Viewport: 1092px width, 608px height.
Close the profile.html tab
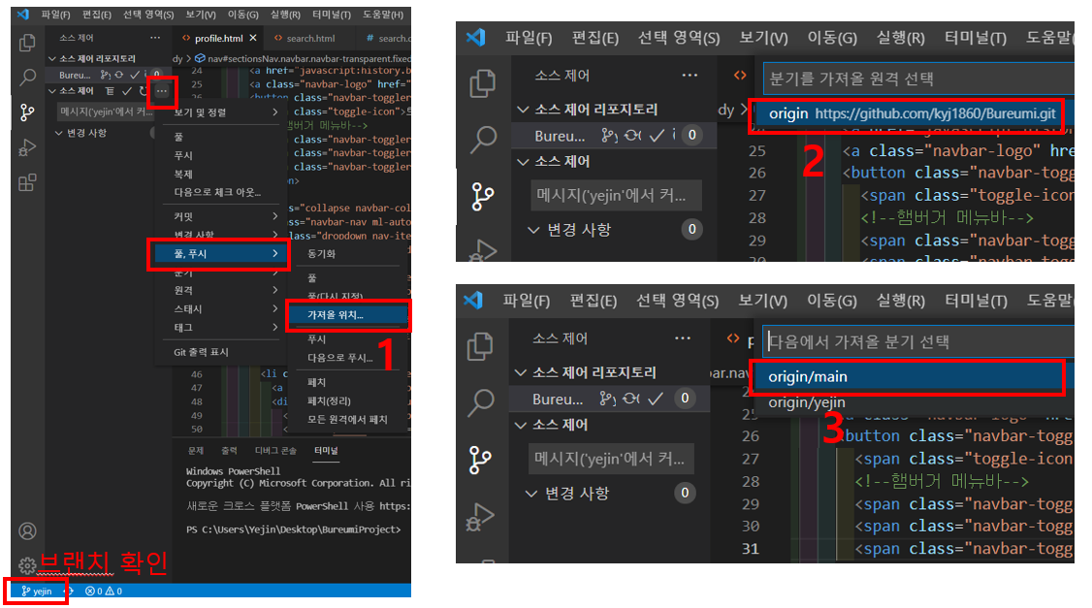(x=253, y=39)
